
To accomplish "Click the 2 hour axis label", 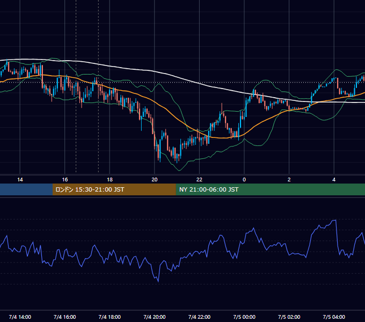I will click(289, 180).
